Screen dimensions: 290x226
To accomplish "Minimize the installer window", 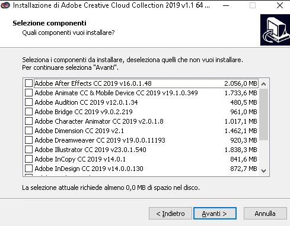I will point(226,5).
